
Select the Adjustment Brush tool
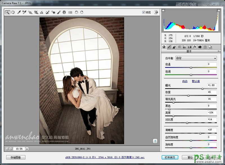coord(59,12)
